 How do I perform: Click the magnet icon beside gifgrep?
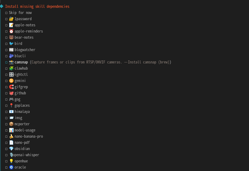[11, 87]
